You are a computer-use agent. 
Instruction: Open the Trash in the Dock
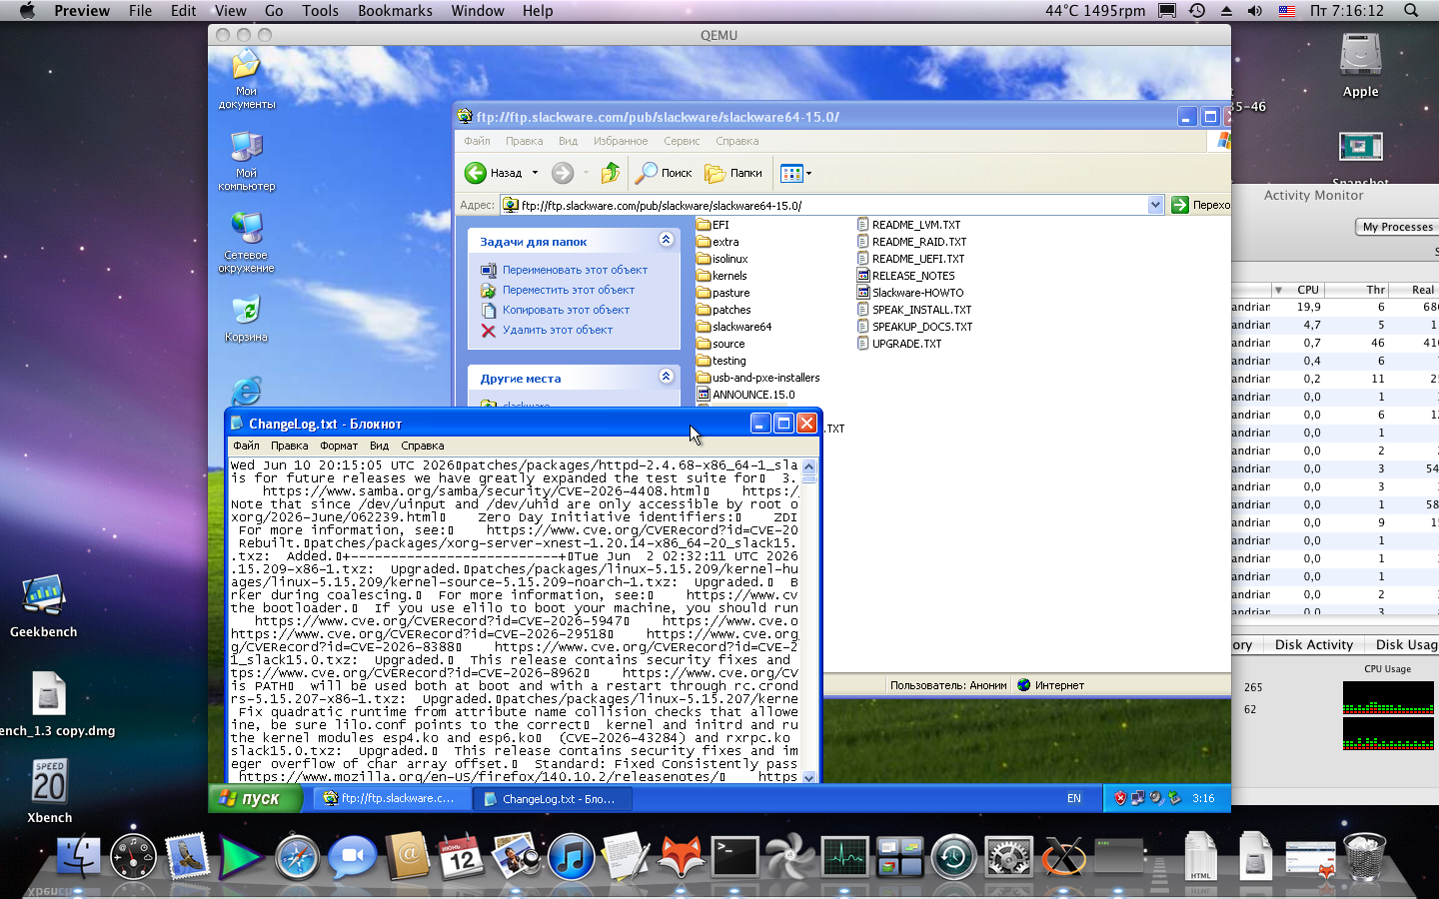(x=1364, y=857)
